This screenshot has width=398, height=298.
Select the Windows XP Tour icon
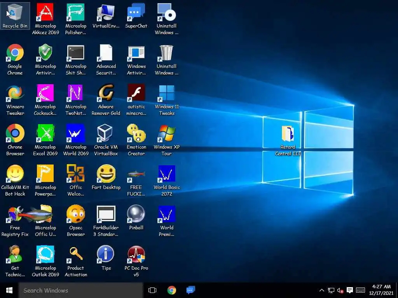click(x=166, y=140)
